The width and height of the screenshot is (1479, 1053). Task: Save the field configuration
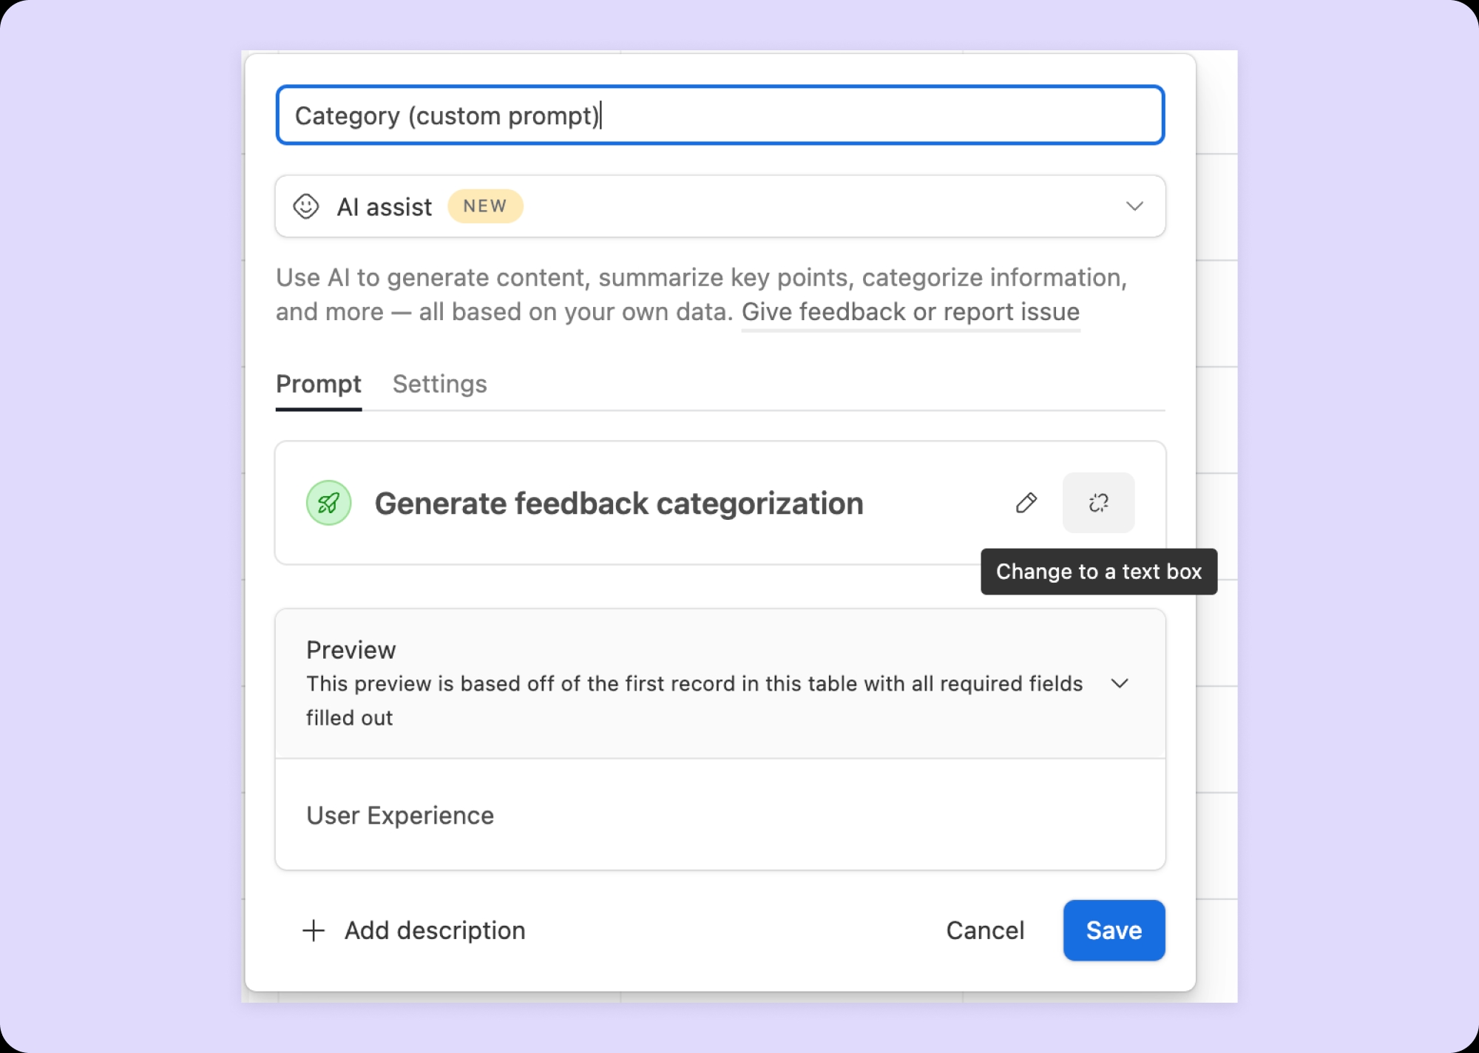(x=1114, y=930)
